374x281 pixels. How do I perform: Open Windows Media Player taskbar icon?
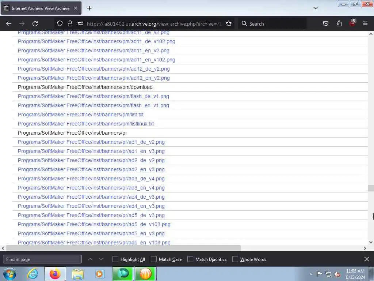pos(100,274)
